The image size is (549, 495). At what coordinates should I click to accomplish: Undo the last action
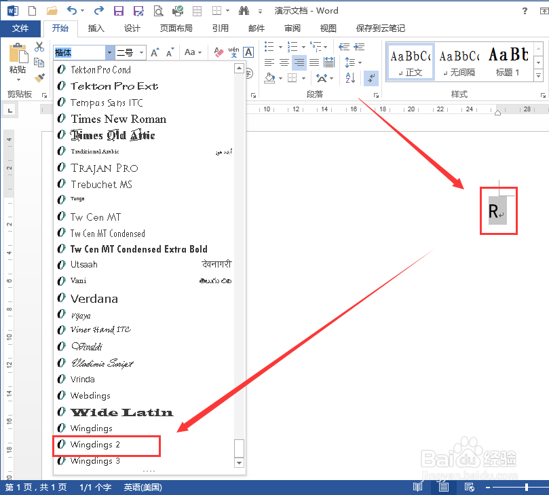72,11
